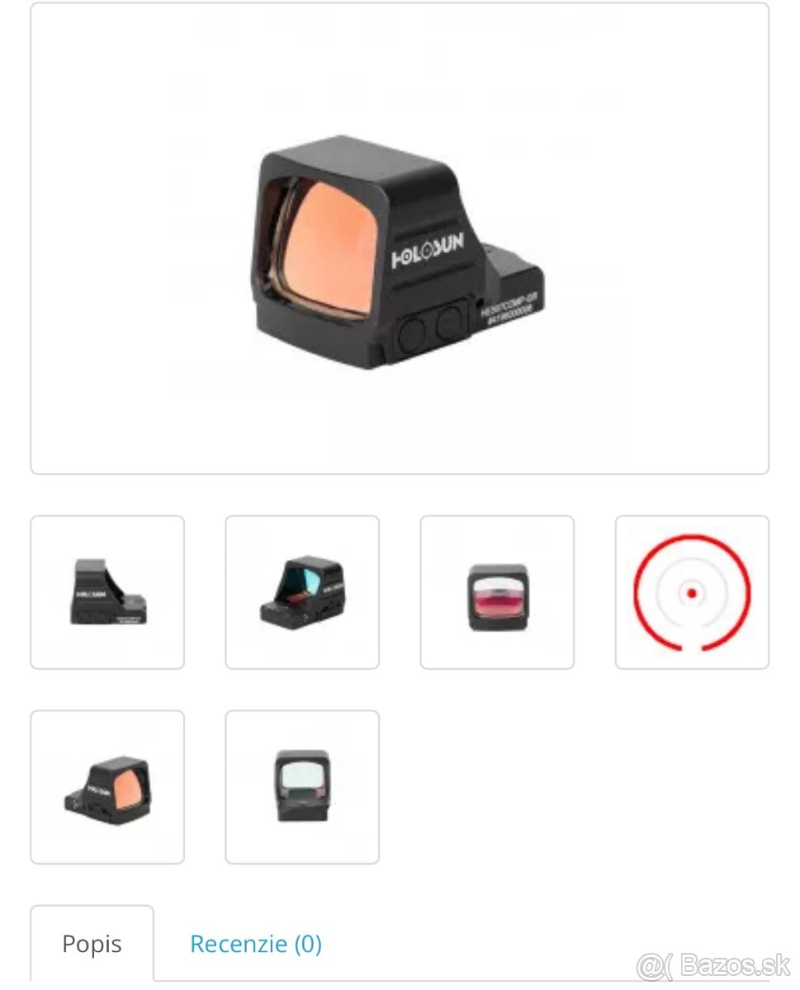Open the main Holosun sight product image
This screenshot has height=990, width=800.
tap(400, 238)
